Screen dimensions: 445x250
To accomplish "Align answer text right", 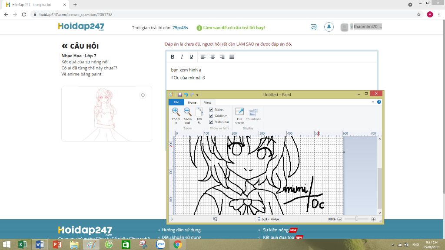I will (x=222, y=57).
